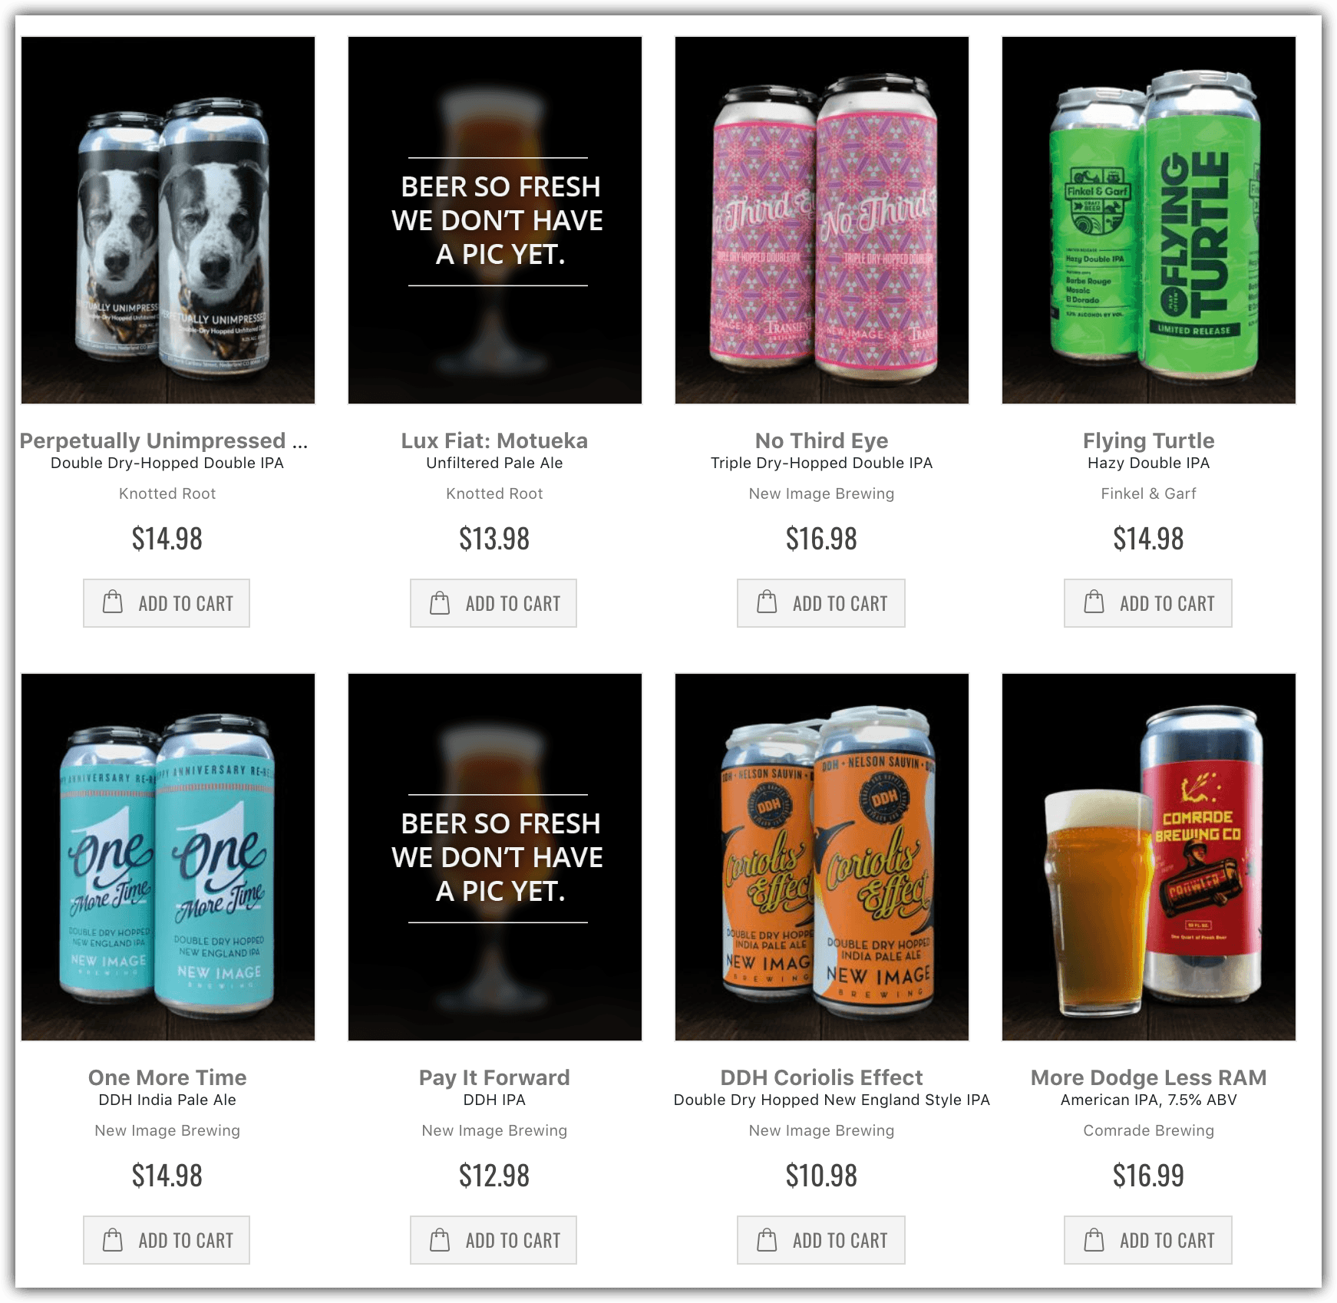1337x1303 pixels.
Task: Click the bag icon for More Dodge Less RAM
Action: pos(1094,1239)
